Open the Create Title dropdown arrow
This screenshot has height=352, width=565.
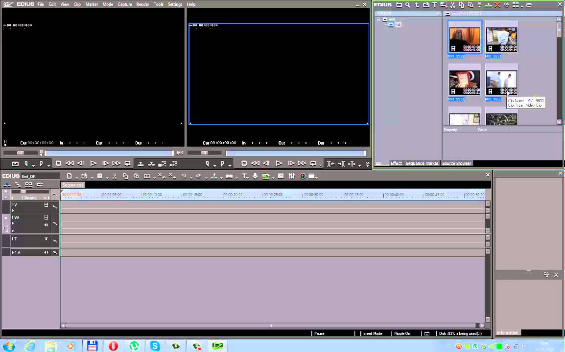pos(249,177)
